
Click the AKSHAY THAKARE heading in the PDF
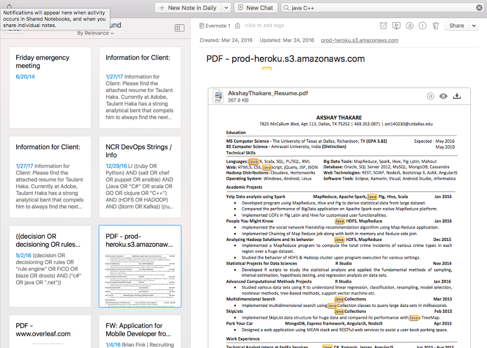339,118
